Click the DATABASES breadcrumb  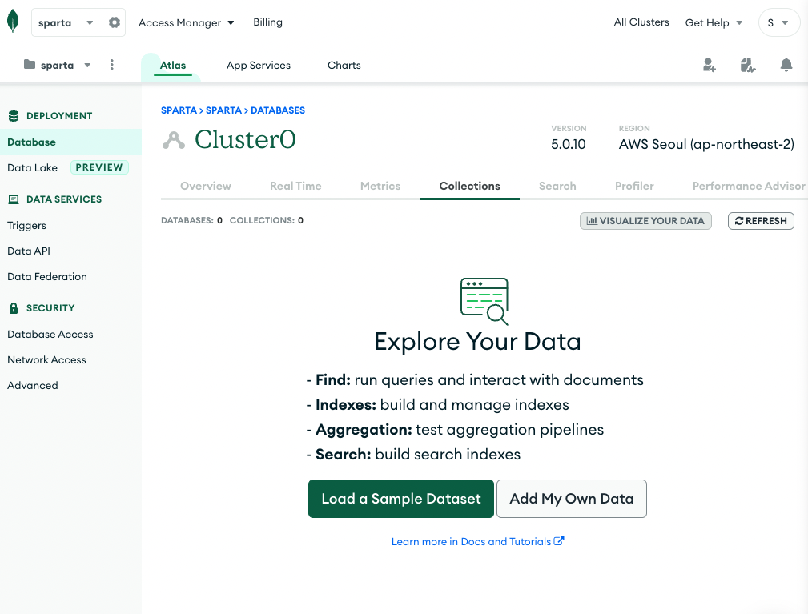pyautogui.click(x=278, y=110)
